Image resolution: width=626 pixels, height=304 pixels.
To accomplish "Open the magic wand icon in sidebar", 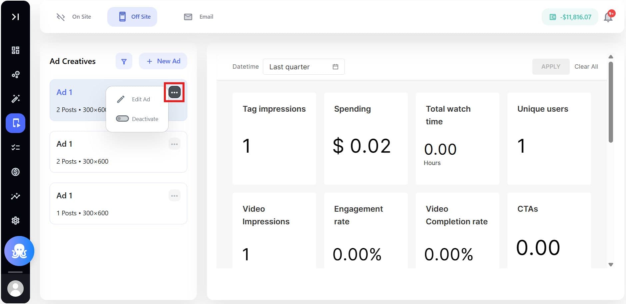I will (x=15, y=99).
